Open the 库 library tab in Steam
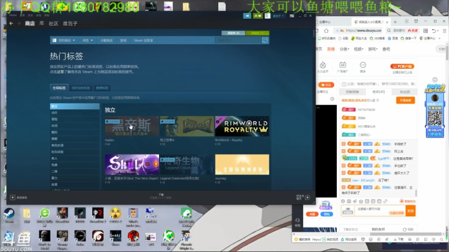 (42, 24)
